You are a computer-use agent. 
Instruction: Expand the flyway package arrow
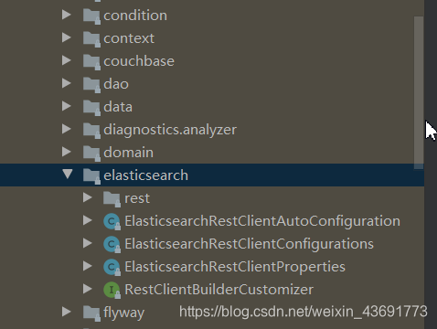(67, 312)
